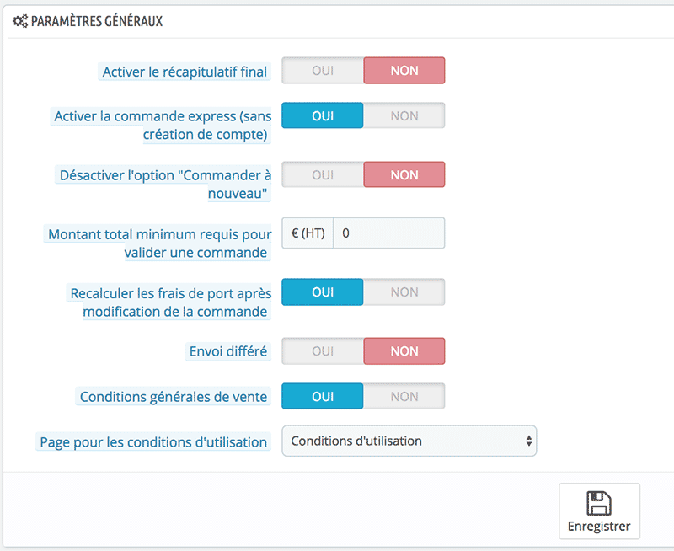
Task: Open the 'Conditions d'utilisation' page dropdown
Action: click(x=409, y=441)
